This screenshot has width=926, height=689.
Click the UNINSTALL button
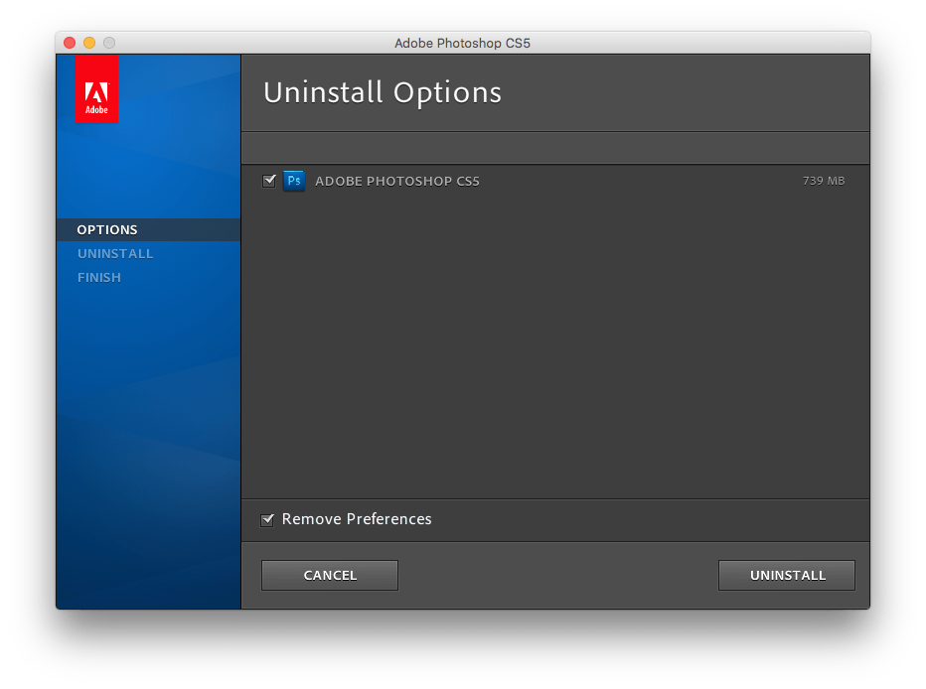pyautogui.click(x=786, y=575)
